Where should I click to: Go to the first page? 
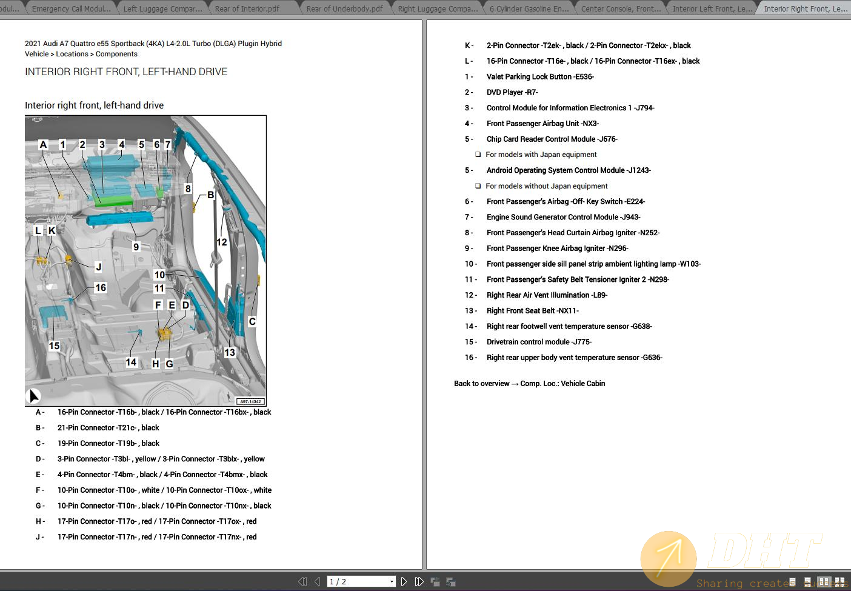click(x=302, y=582)
